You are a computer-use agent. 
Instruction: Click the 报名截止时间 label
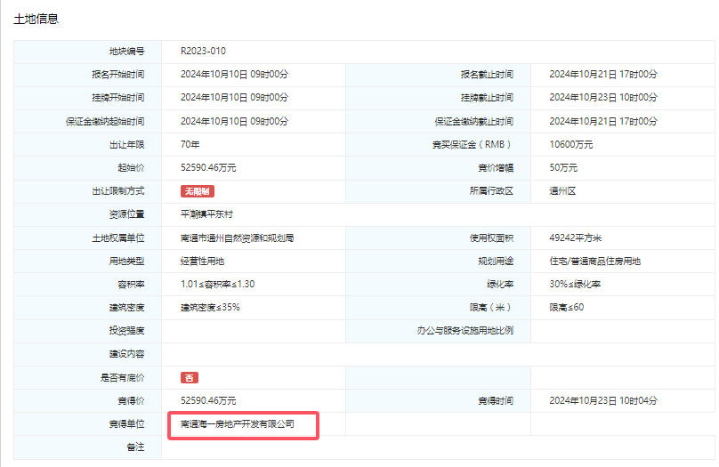click(x=487, y=74)
